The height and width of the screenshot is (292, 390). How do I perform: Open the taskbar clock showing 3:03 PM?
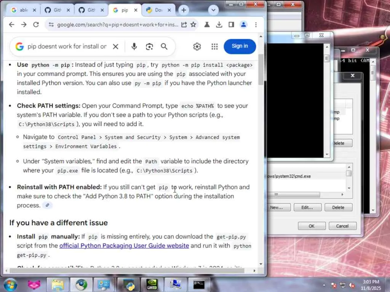[x=371, y=285]
